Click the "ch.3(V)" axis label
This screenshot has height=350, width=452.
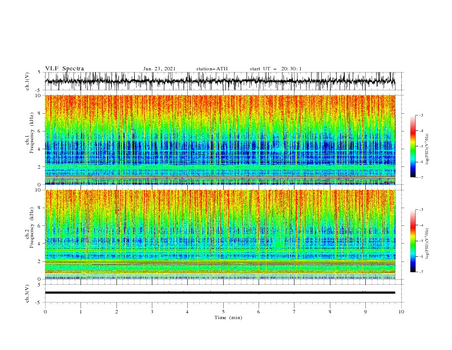[27, 293]
